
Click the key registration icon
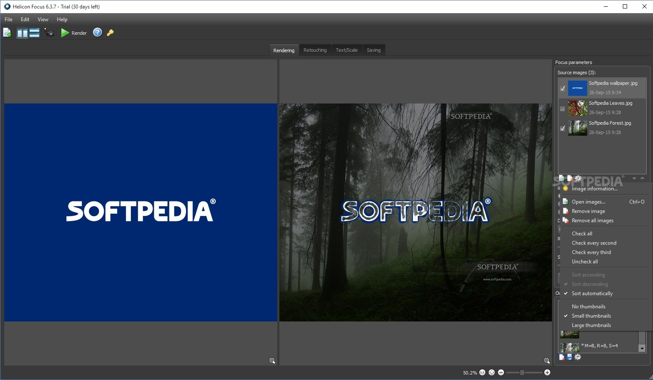110,33
